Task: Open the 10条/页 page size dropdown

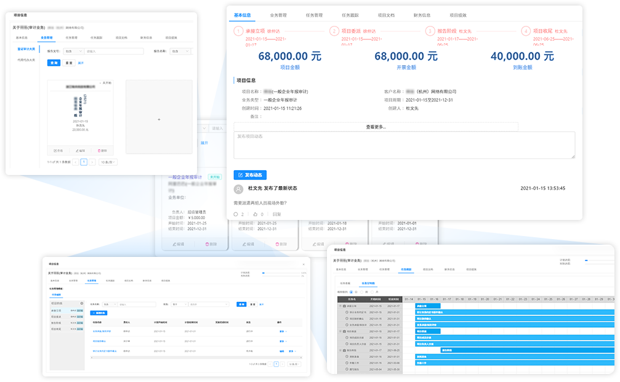Action: pyautogui.click(x=108, y=162)
